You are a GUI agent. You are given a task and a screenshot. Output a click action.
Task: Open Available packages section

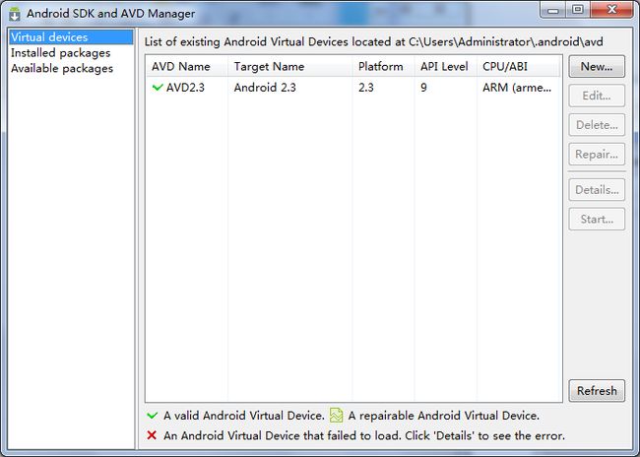point(62,68)
